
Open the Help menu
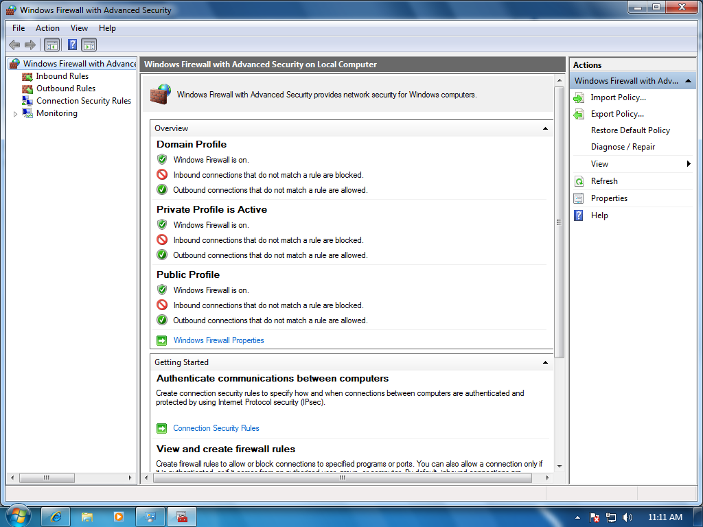click(107, 27)
